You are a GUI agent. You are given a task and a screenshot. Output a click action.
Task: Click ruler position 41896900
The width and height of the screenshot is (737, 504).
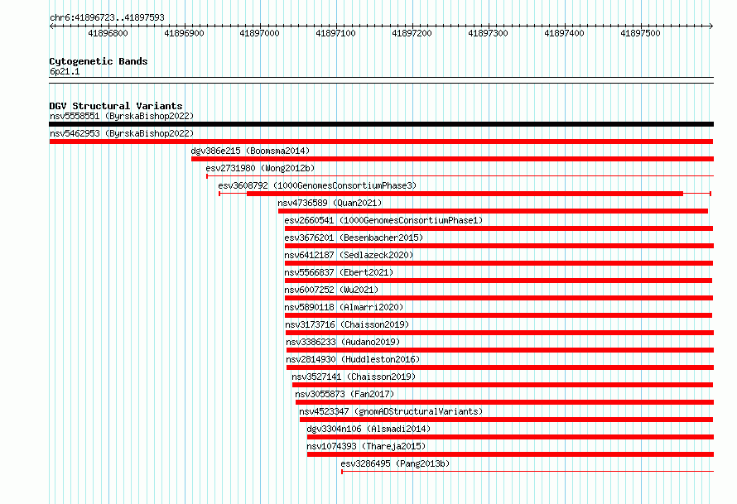click(184, 33)
